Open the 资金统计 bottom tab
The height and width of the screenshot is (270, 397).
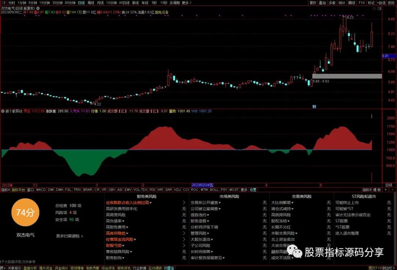61,268
